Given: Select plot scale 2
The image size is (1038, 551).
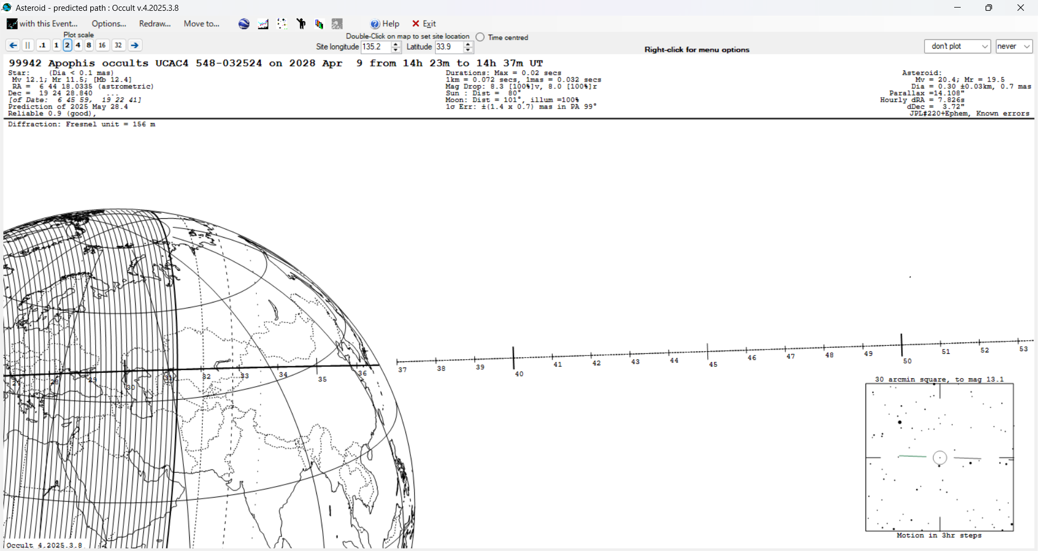Looking at the screenshot, I should pos(67,45).
